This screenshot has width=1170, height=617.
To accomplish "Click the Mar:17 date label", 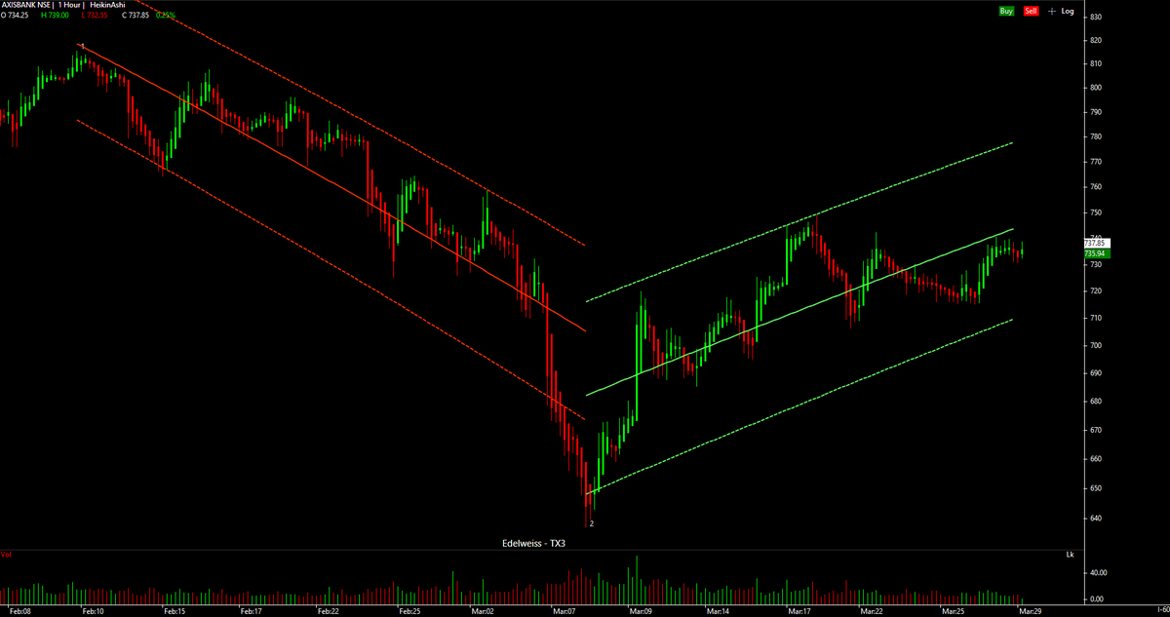I will (799, 611).
